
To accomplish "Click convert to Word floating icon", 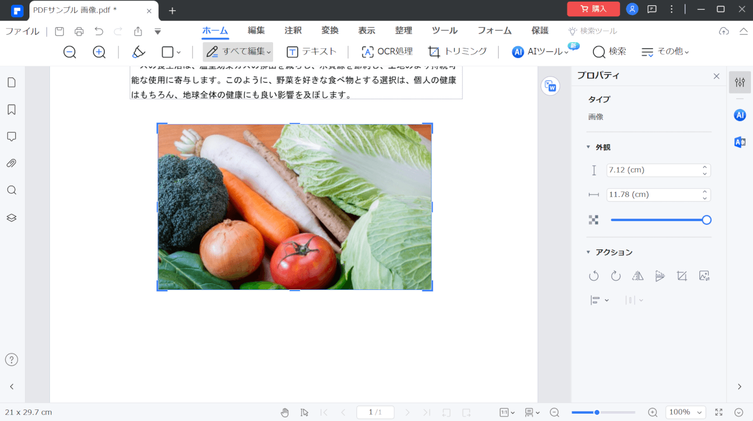I will tap(551, 86).
